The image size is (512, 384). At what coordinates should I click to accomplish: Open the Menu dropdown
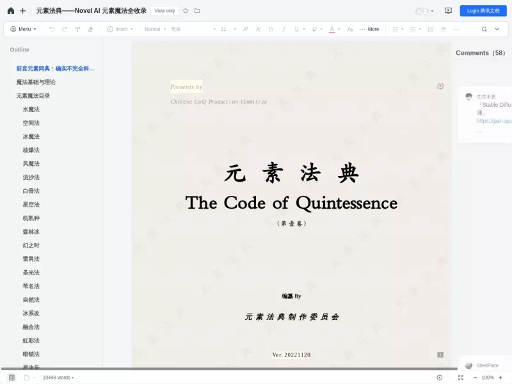pyautogui.click(x=23, y=29)
